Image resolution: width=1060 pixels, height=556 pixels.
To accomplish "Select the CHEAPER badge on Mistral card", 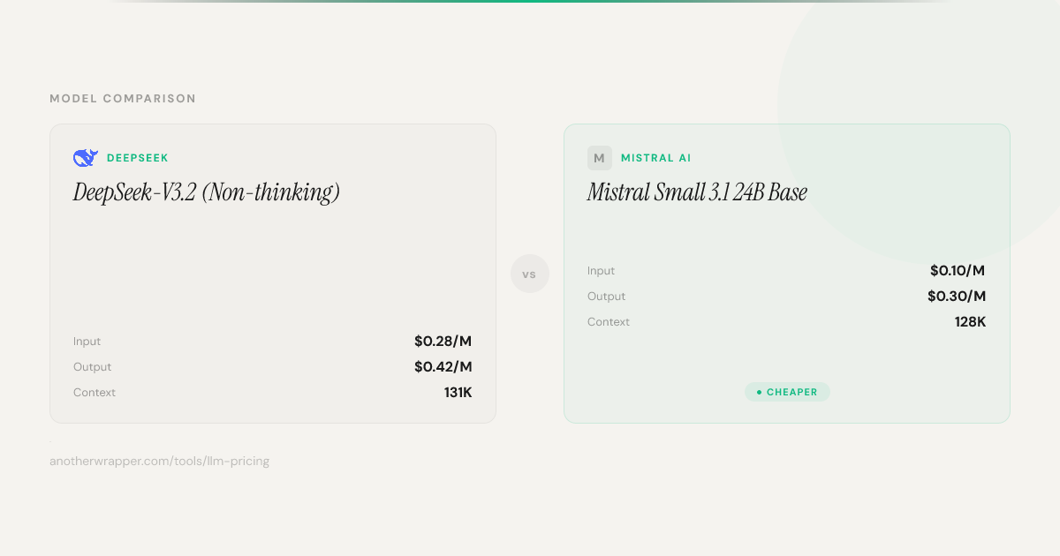I will click(787, 392).
